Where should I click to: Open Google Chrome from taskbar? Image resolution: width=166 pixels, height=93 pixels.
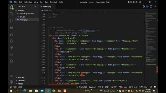(53, 91)
